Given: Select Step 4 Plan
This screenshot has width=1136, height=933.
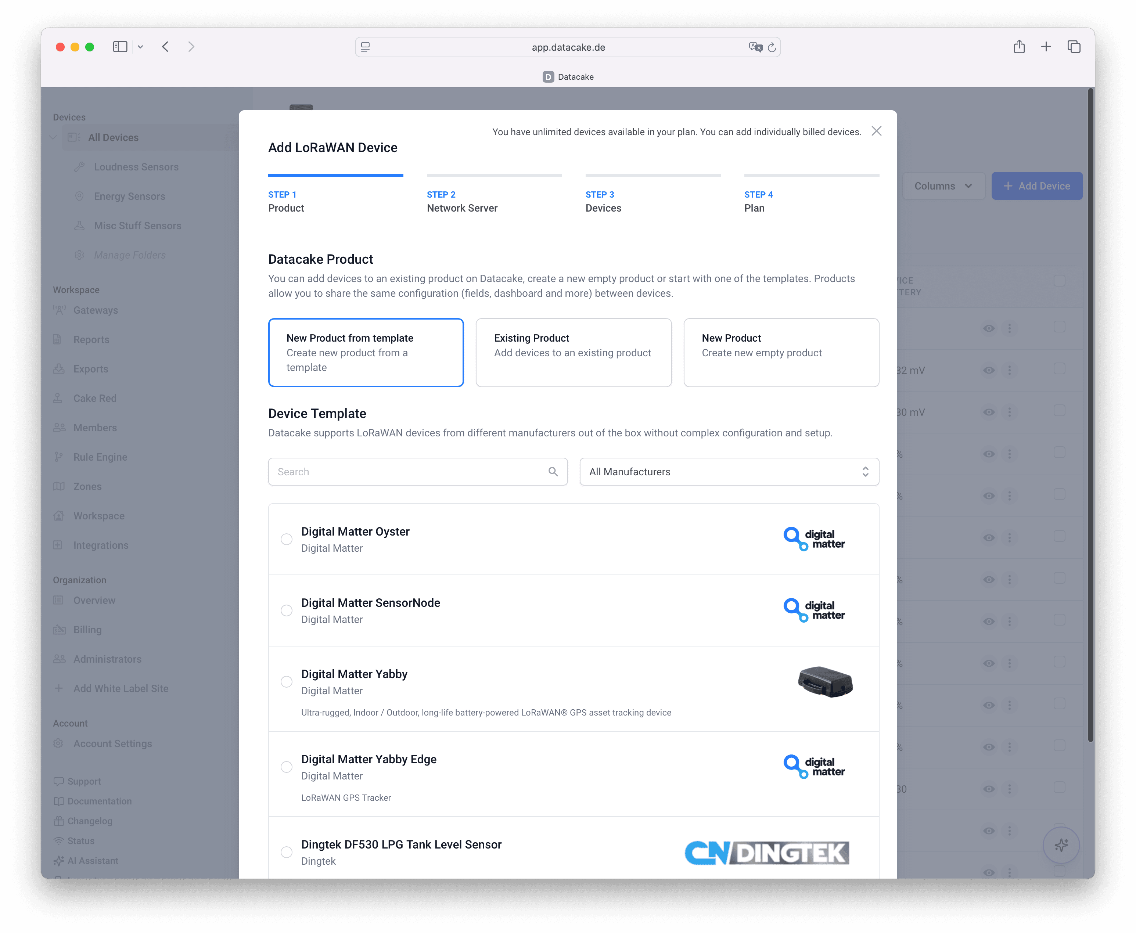Looking at the screenshot, I should [x=811, y=195].
